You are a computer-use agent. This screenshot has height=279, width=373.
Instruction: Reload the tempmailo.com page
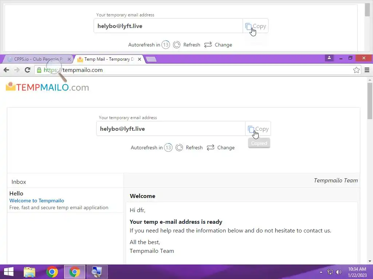point(28,70)
